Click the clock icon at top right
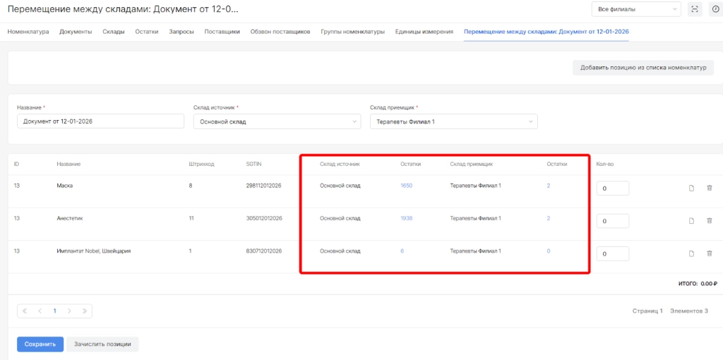This screenshot has width=723, height=360. click(715, 8)
